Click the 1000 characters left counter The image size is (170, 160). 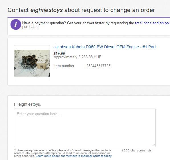136,151
